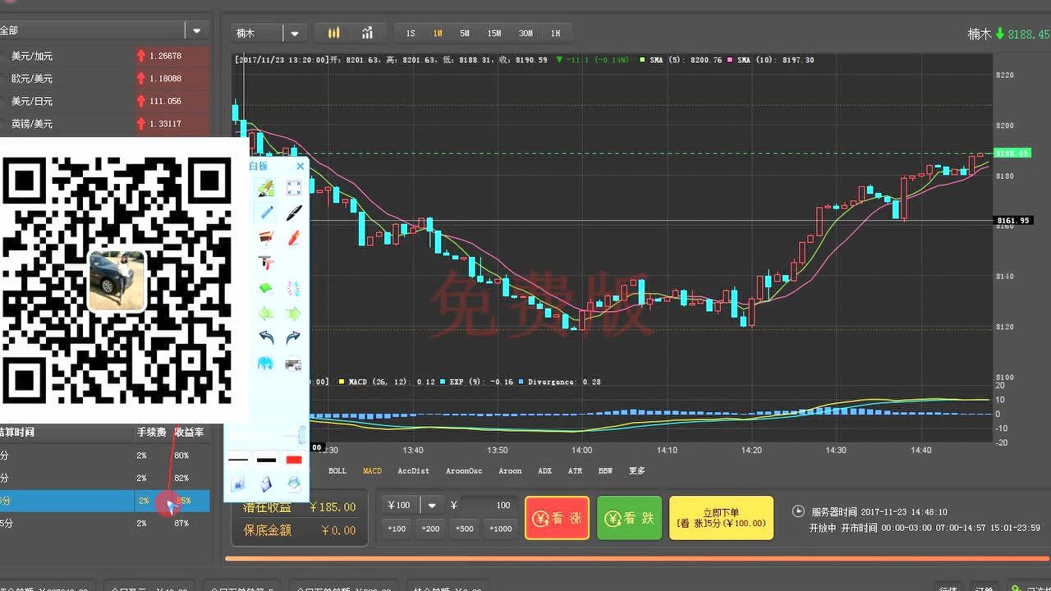Switch to line chart view icon

[367, 34]
